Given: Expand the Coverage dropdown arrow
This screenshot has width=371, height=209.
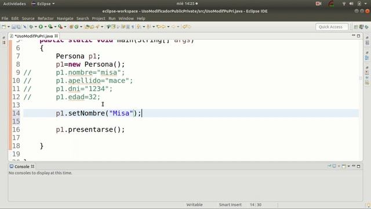Looking at the screenshot, I should tap(56, 27).
